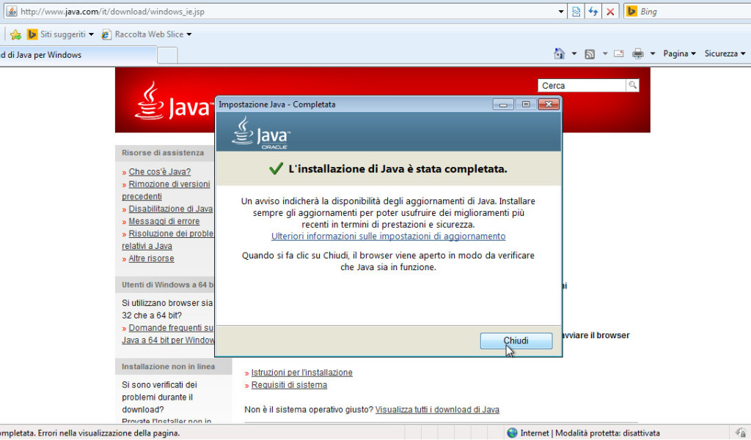Screen dimensions: 751x440
Task: Click the favorites star icon
Action: click(x=15, y=34)
